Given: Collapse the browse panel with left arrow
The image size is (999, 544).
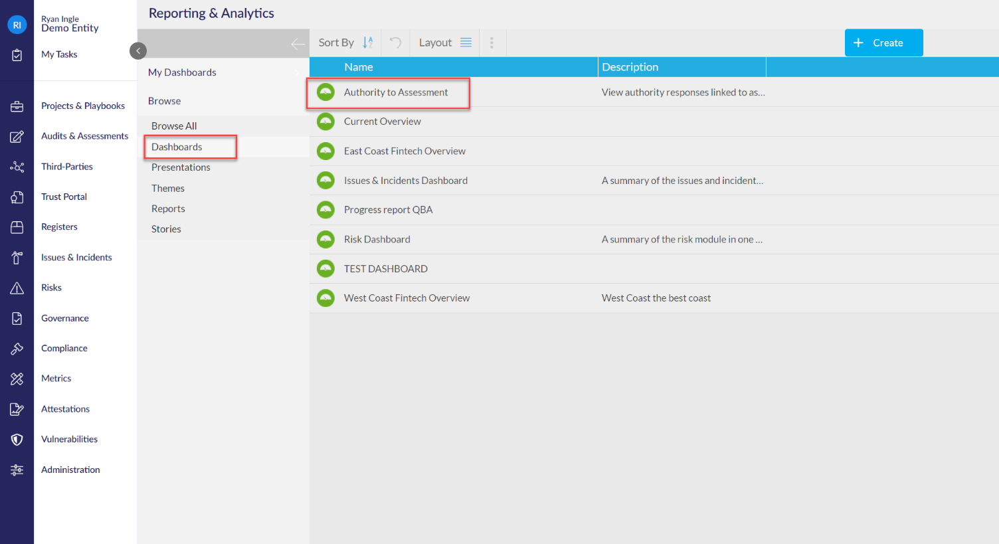Looking at the screenshot, I should click(x=298, y=45).
